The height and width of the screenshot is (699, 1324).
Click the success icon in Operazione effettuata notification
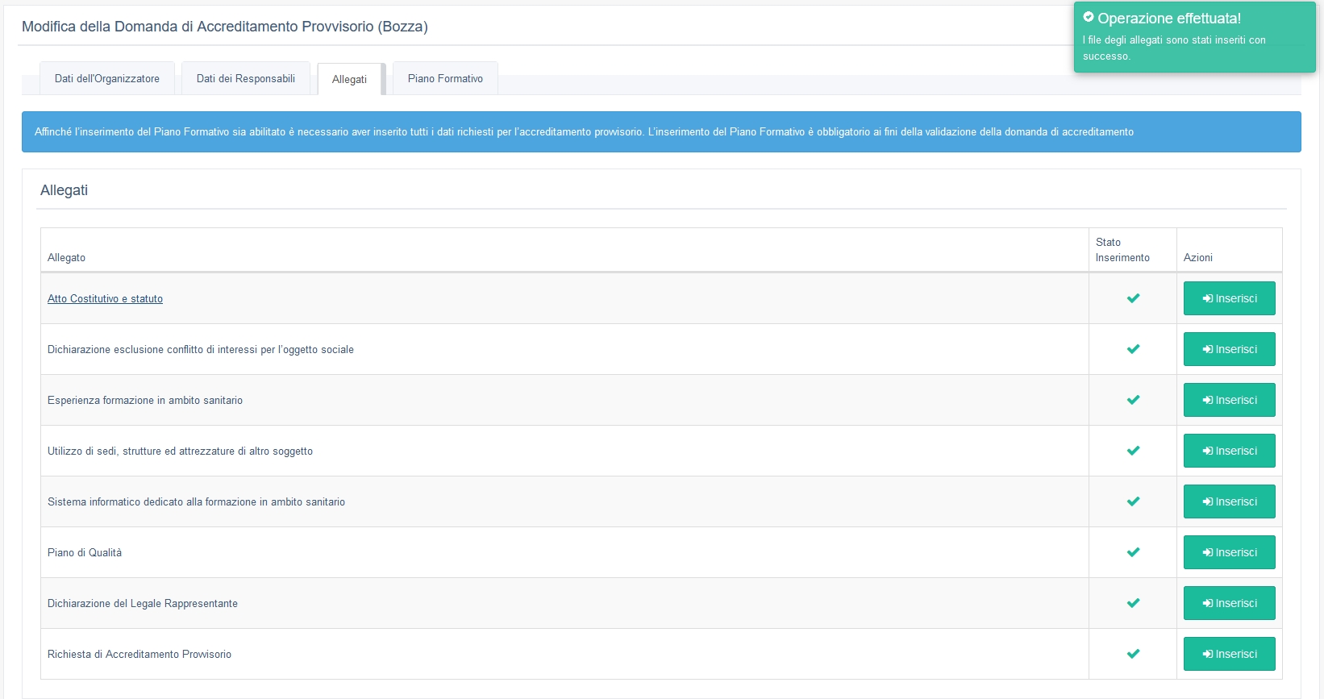click(1089, 17)
